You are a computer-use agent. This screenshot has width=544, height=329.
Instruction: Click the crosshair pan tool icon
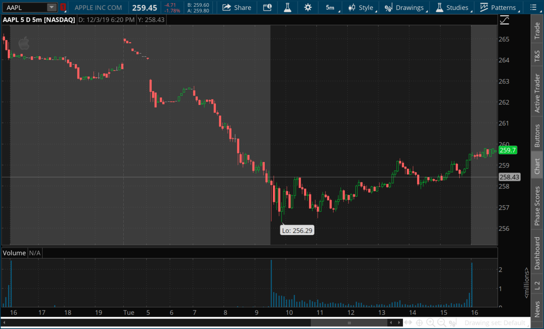420,323
